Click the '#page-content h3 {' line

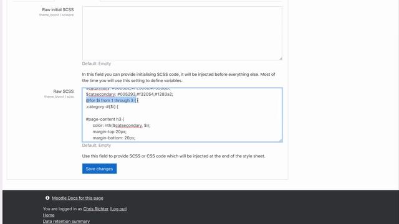[x=105, y=119]
